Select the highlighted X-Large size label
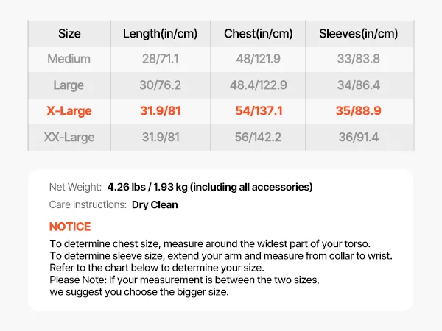Viewport: 442px width, 331px height. [x=69, y=111]
